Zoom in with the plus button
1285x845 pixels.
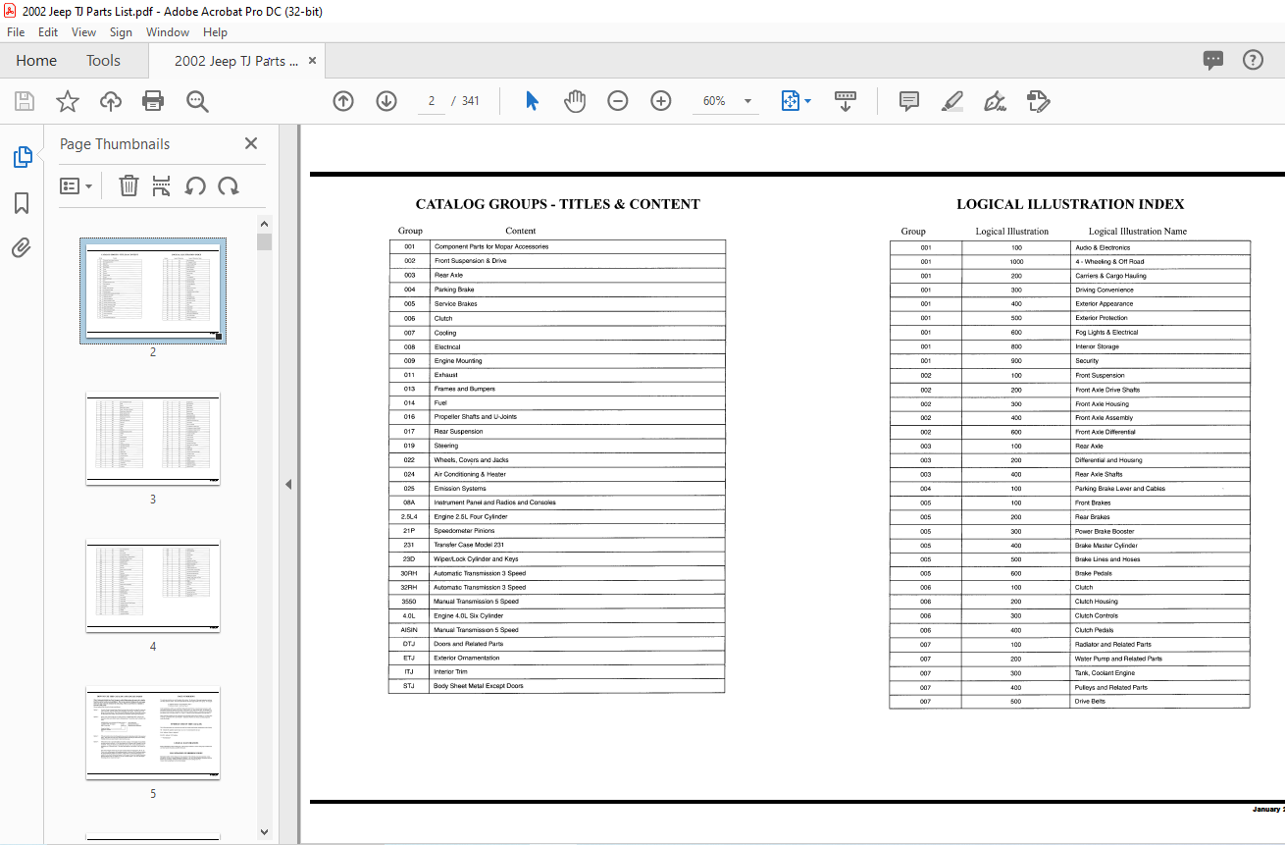[x=661, y=101]
